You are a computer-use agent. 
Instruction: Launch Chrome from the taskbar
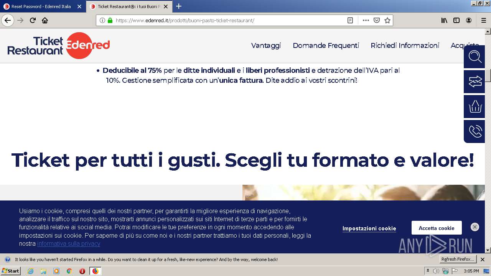pyautogui.click(x=69, y=271)
